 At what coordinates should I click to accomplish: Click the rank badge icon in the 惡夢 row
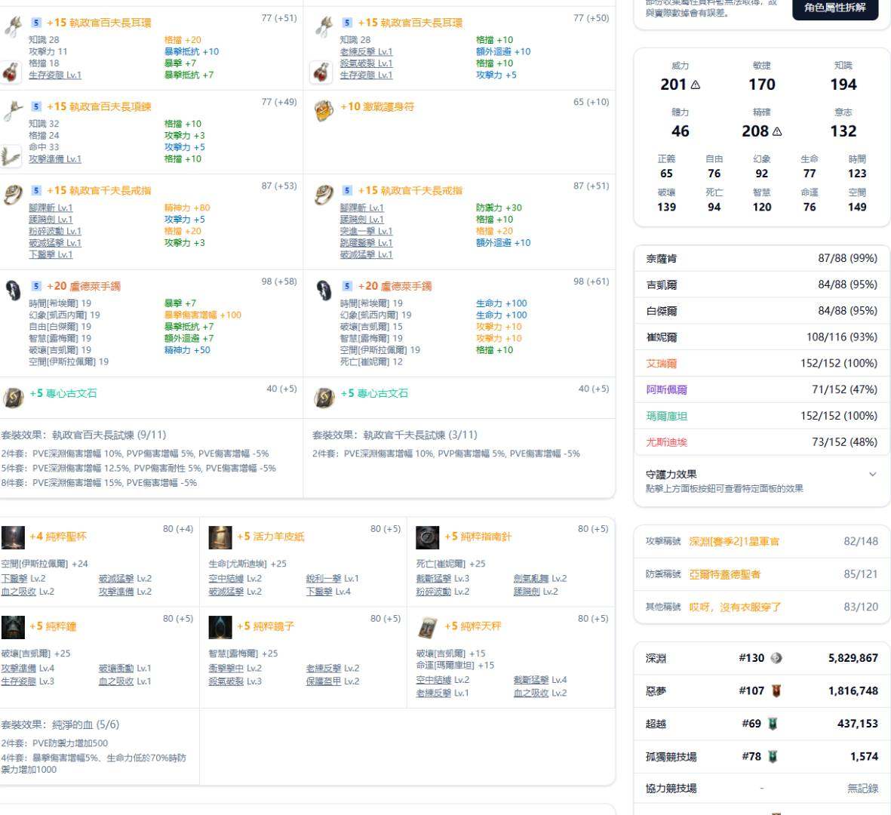pyautogui.click(x=776, y=691)
